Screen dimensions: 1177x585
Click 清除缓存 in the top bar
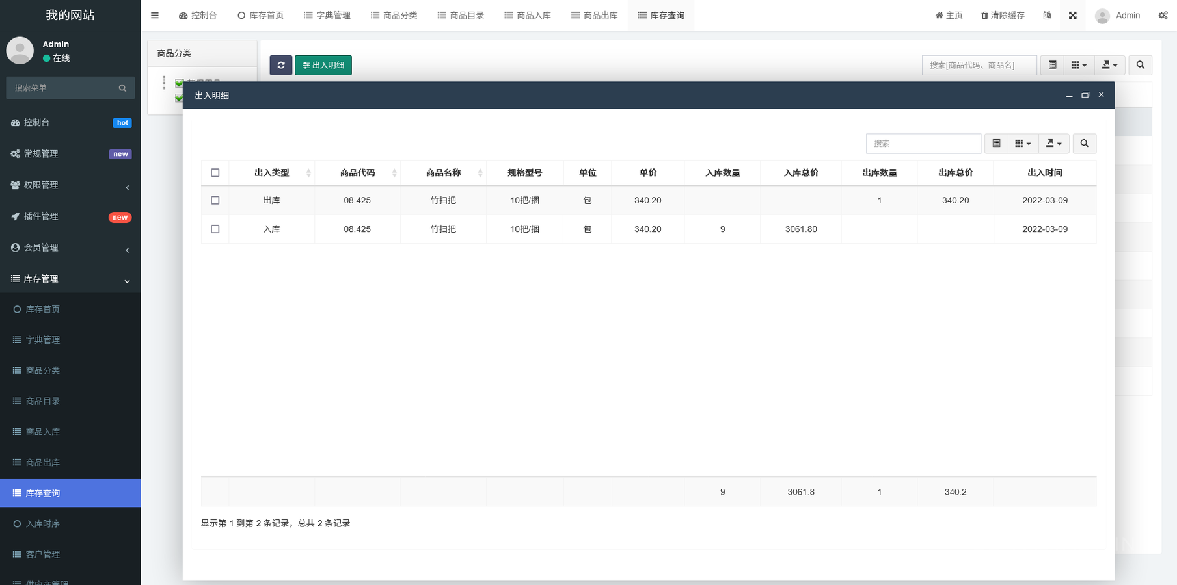point(1003,15)
